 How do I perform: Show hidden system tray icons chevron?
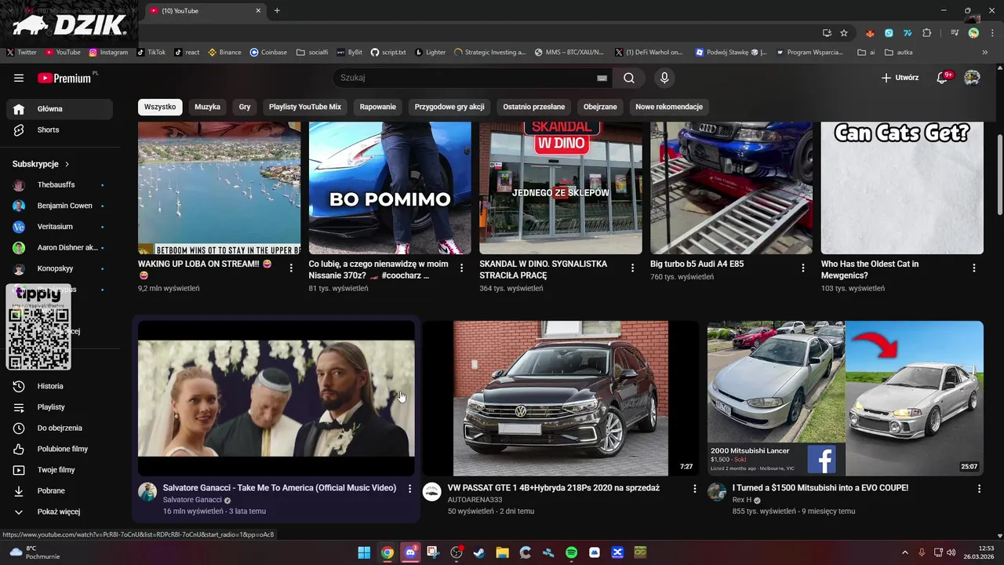click(x=906, y=552)
